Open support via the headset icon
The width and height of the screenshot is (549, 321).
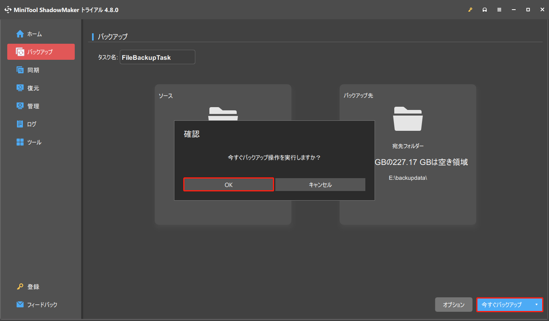pos(485,9)
